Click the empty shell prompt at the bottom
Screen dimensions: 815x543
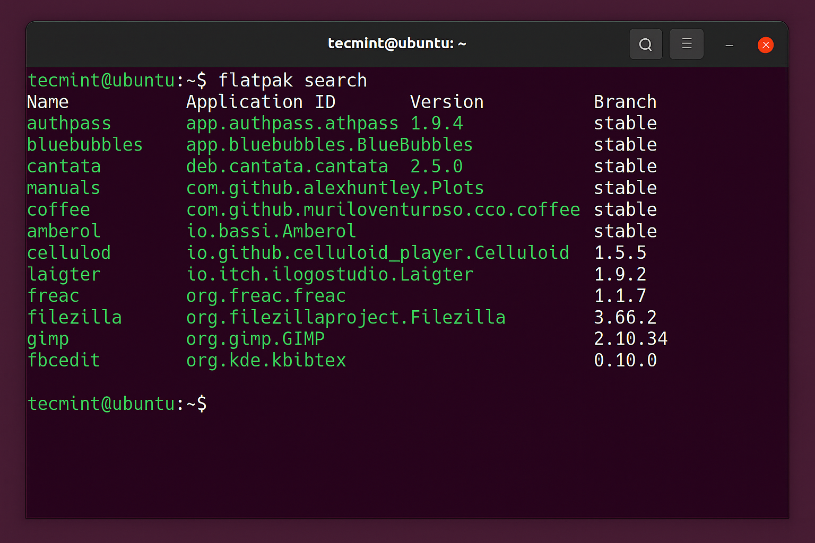click(x=117, y=404)
